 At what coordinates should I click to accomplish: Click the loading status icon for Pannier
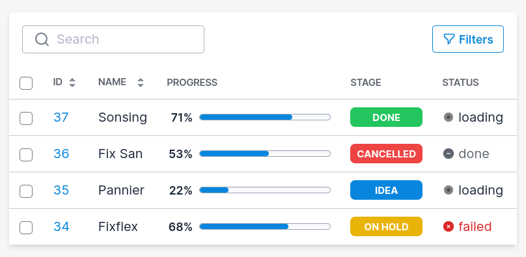pyautogui.click(x=449, y=191)
